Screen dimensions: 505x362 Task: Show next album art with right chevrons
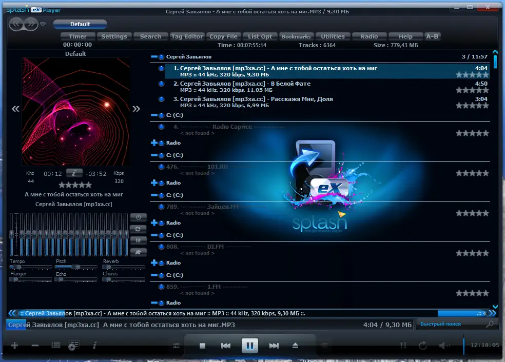click(x=136, y=109)
